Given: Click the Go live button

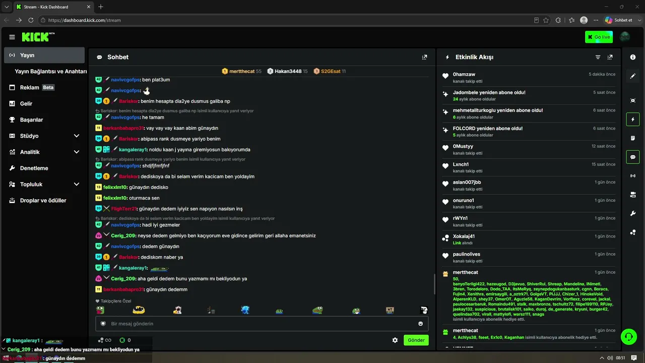Looking at the screenshot, I should (599, 37).
